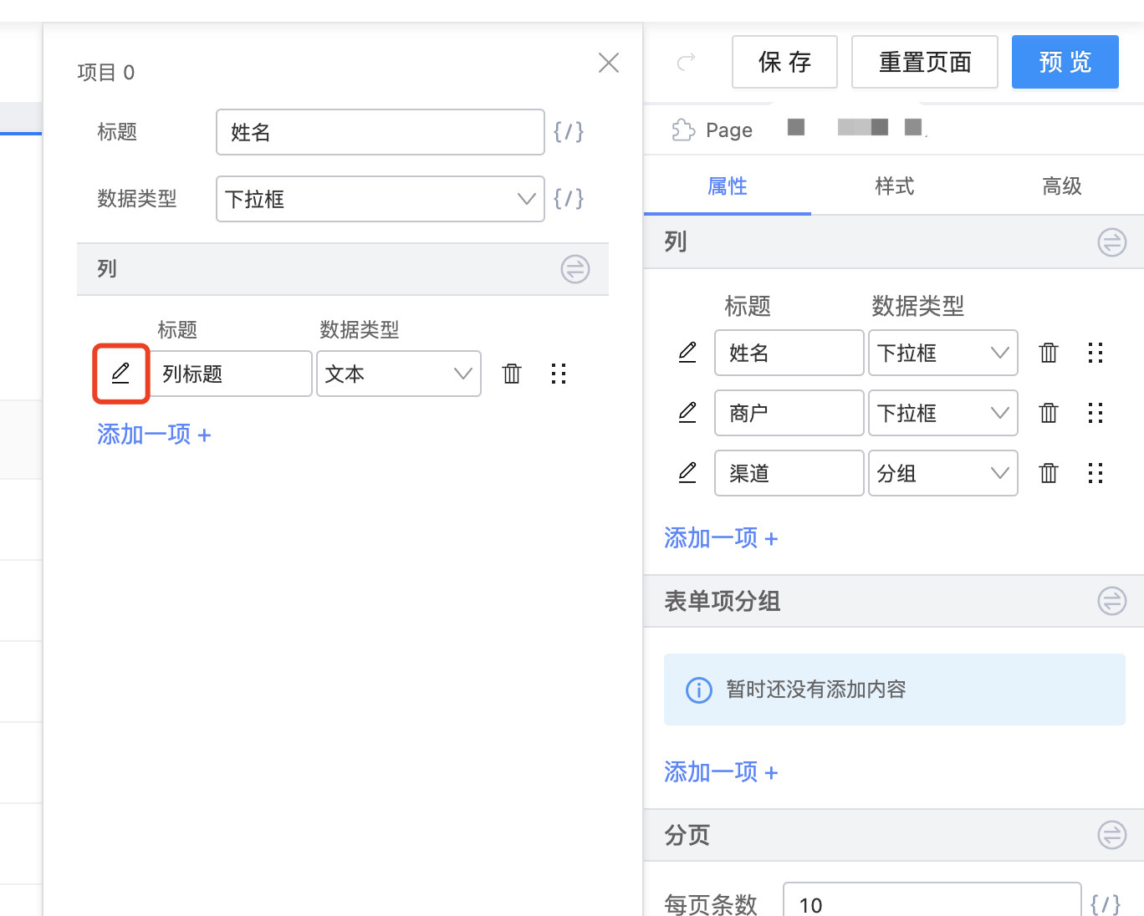The image size is (1144, 916).
Task: Click the 渠道 title input
Action: point(789,473)
